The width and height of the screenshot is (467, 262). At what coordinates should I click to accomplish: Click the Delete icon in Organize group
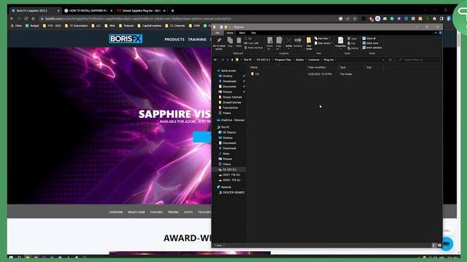tap(289, 42)
